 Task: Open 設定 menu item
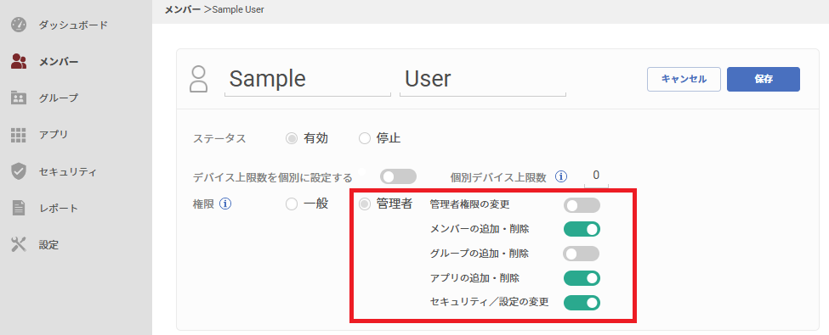click(x=48, y=245)
